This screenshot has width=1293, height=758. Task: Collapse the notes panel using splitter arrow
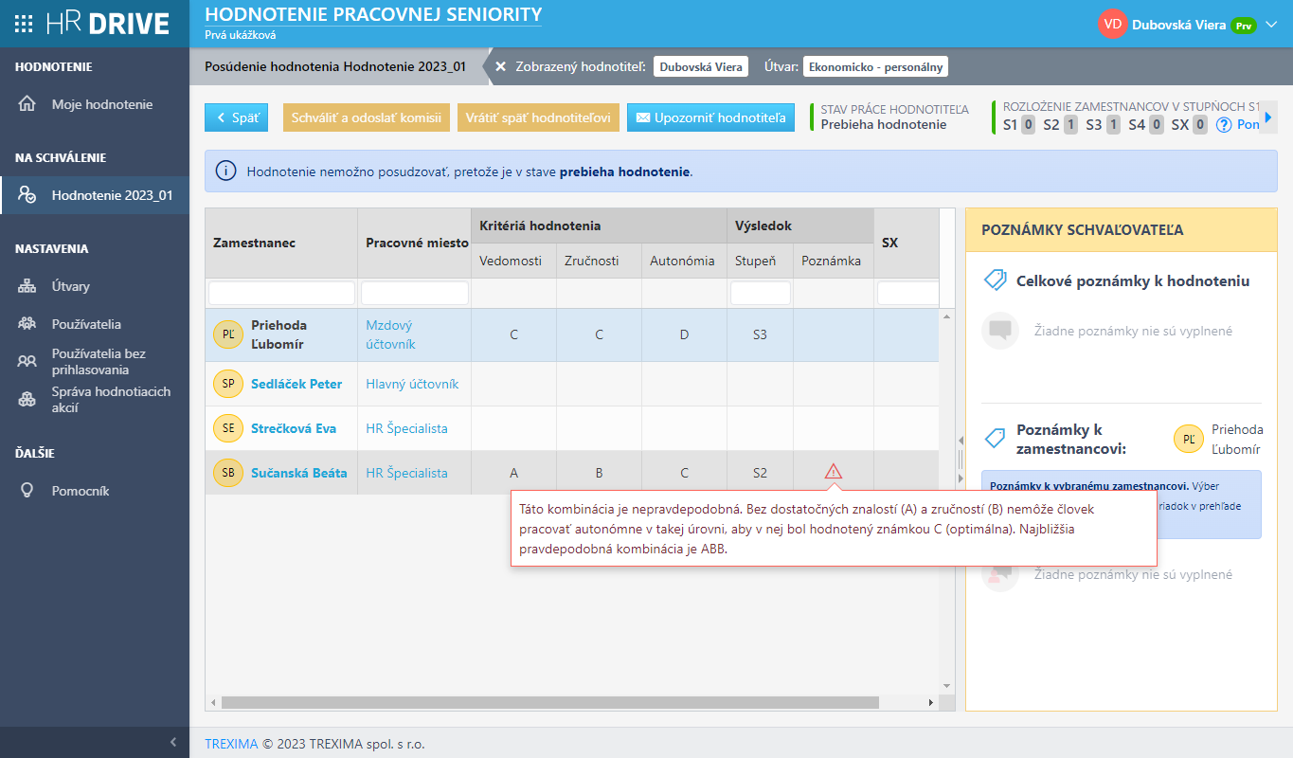coord(960,440)
